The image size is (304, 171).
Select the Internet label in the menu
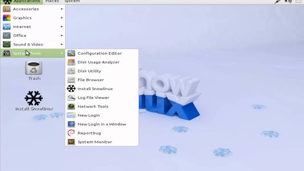click(x=22, y=27)
